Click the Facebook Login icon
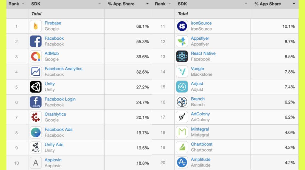 click(x=36, y=102)
